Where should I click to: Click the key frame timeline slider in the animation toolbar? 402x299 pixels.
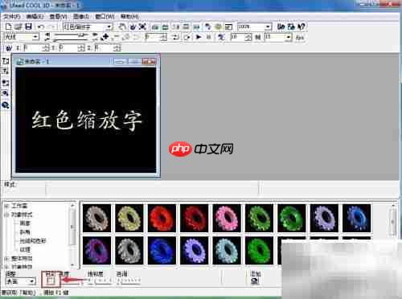coord(71,37)
